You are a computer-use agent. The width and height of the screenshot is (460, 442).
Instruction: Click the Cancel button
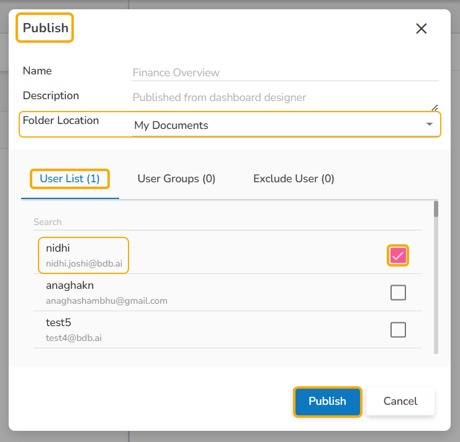(400, 401)
